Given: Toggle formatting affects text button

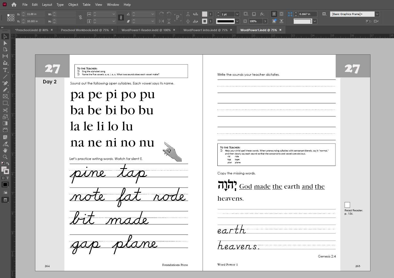Looking at the screenshot, I should coord(8,178).
